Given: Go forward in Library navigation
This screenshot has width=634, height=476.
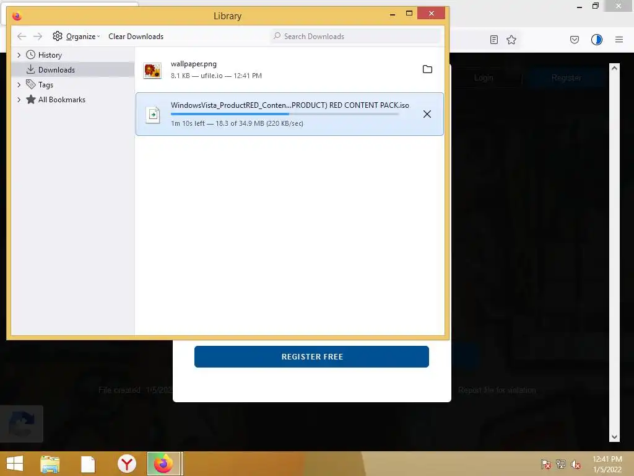Looking at the screenshot, I should 38,37.
